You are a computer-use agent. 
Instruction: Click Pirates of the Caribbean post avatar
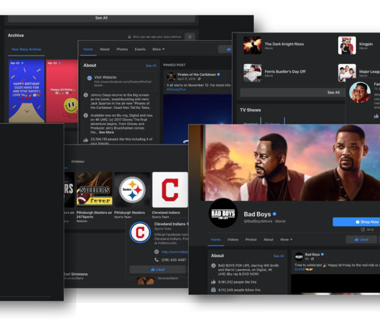[171, 76]
